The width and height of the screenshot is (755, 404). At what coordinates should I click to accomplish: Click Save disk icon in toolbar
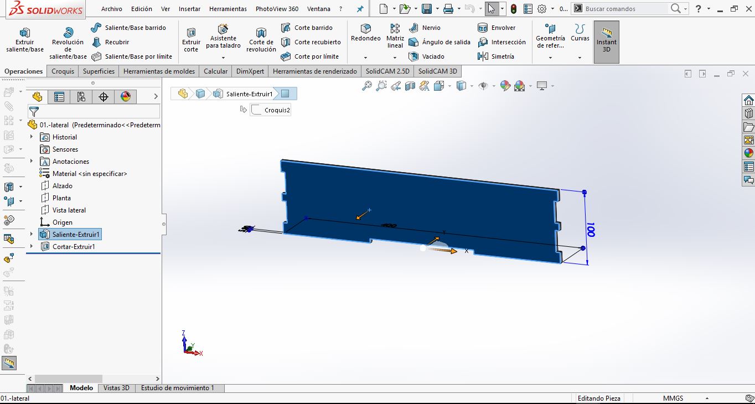pos(426,9)
